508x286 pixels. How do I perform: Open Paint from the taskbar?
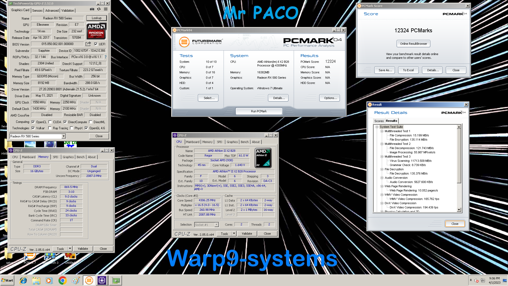coord(76,280)
